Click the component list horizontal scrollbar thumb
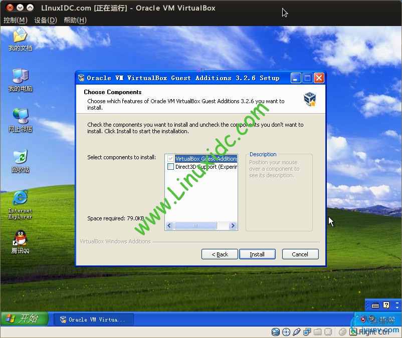The width and height of the screenshot is (402, 338). pos(195,226)
